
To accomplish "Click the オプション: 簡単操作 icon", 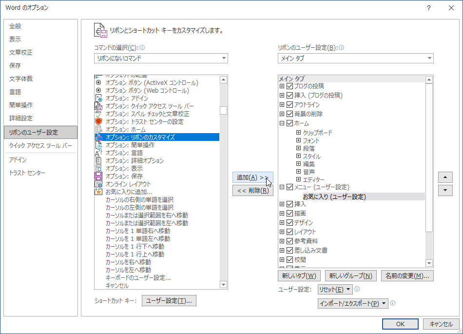I will point(98,145).
